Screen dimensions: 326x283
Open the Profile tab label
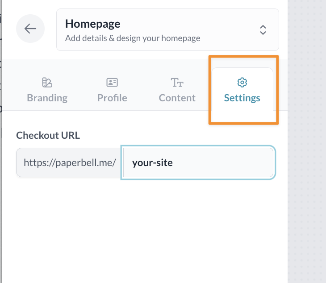(x=112, y=98)
